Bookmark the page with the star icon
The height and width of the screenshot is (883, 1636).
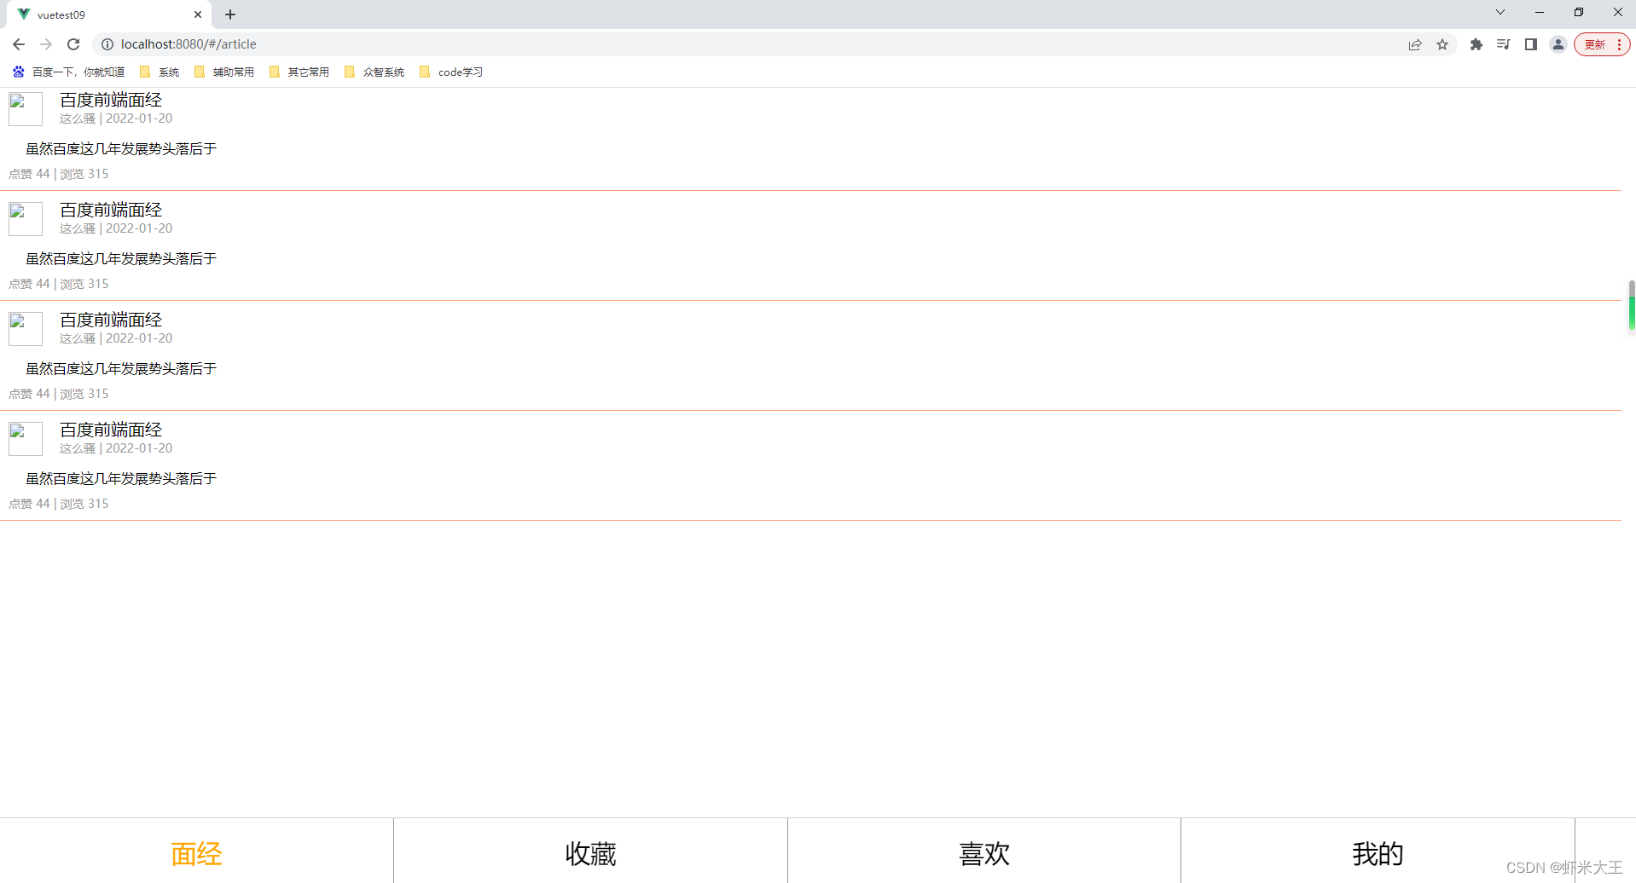coord(1442,44)
